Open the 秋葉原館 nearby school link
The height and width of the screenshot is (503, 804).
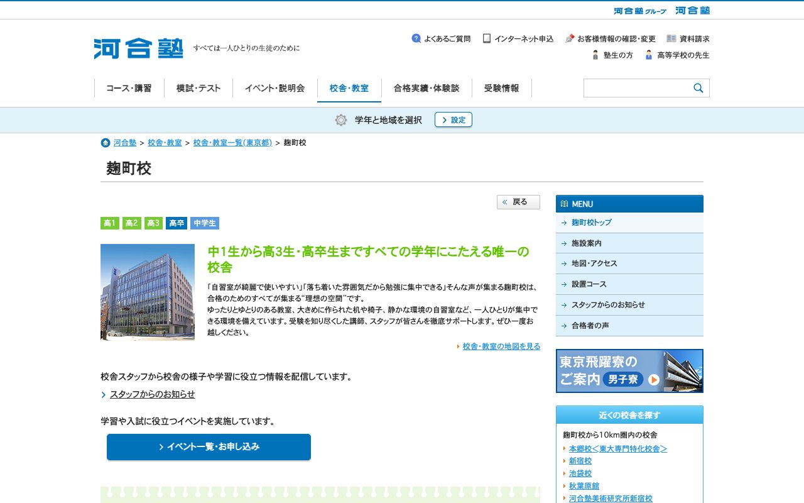[x=584, y=486]
